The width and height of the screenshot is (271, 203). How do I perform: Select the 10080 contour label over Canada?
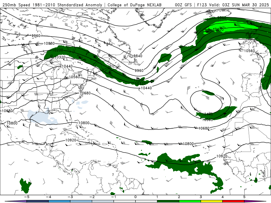(49, 44)
